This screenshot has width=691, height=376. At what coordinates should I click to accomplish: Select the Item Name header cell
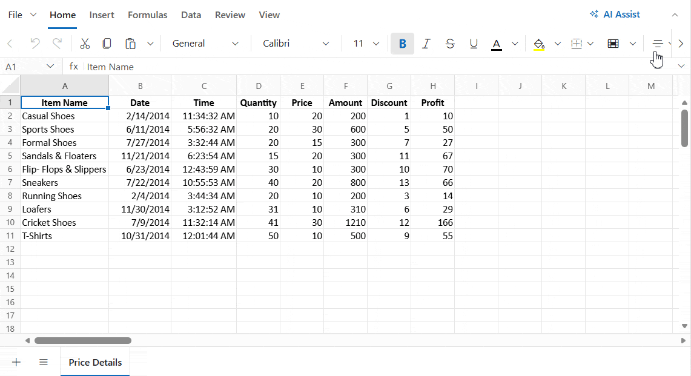pos(65,103)
